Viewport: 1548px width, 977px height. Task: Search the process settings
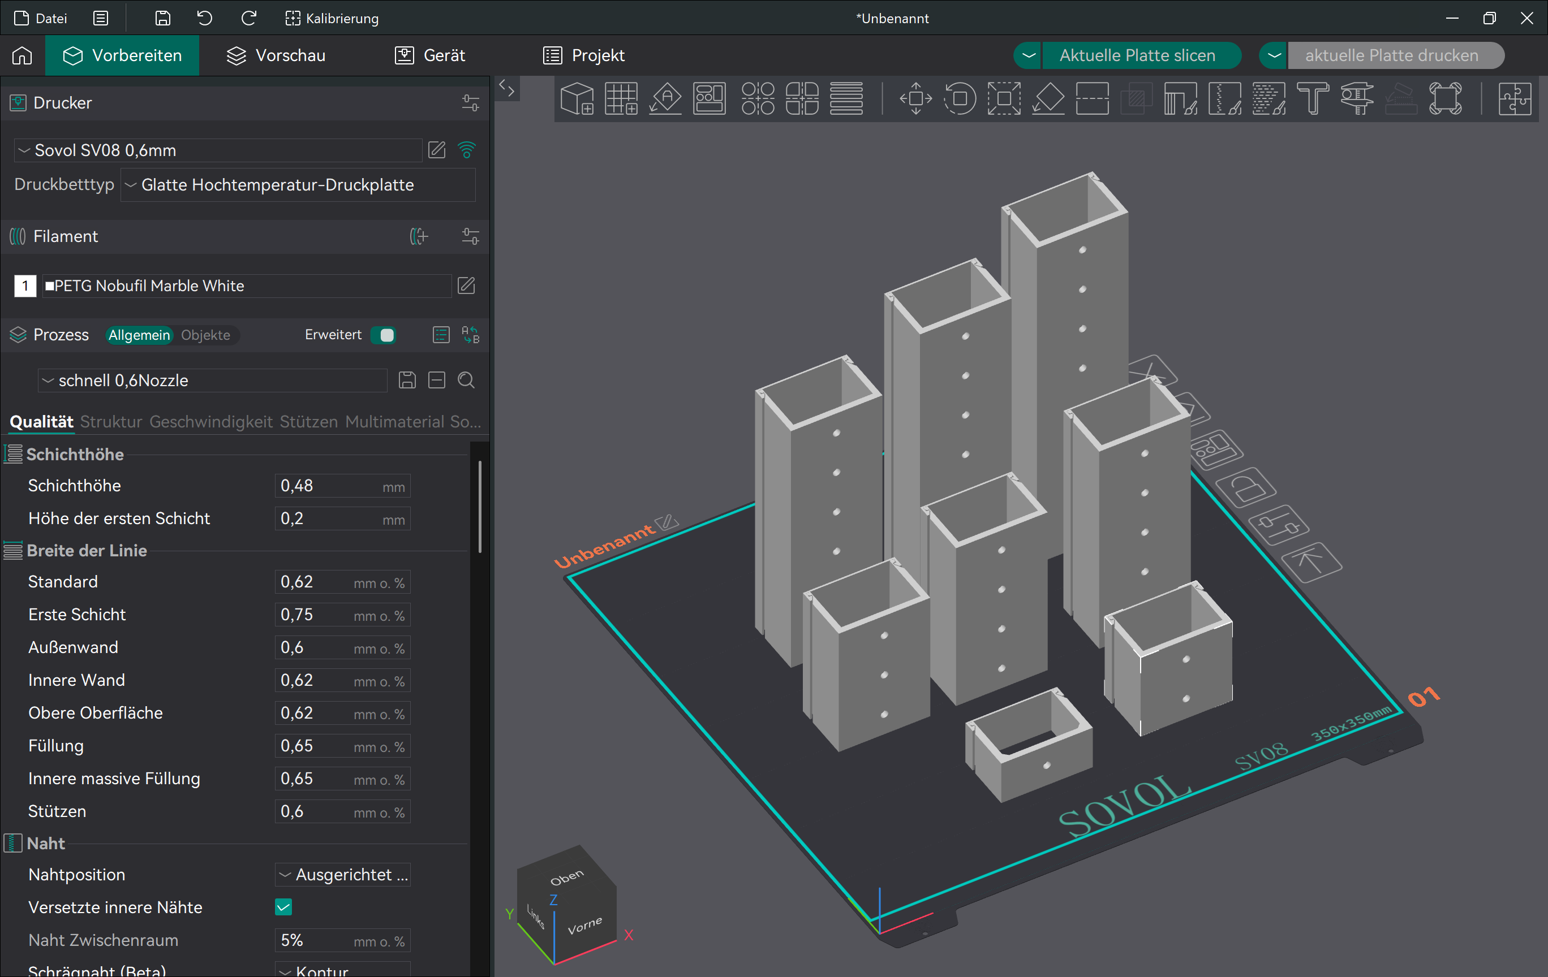coord(466,381)
